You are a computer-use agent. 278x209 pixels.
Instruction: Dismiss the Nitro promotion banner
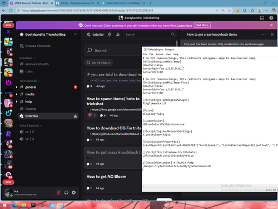click(271, 25)
